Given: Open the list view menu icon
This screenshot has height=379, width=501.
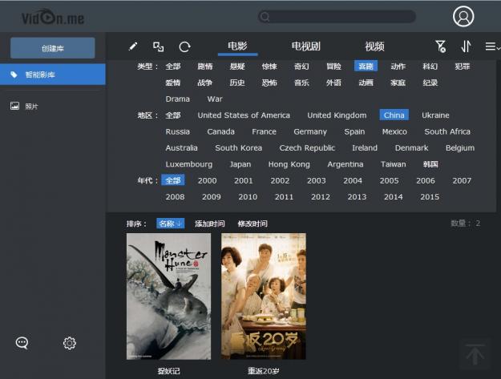Looking at the screenshot, I should [x=492, y=46].
